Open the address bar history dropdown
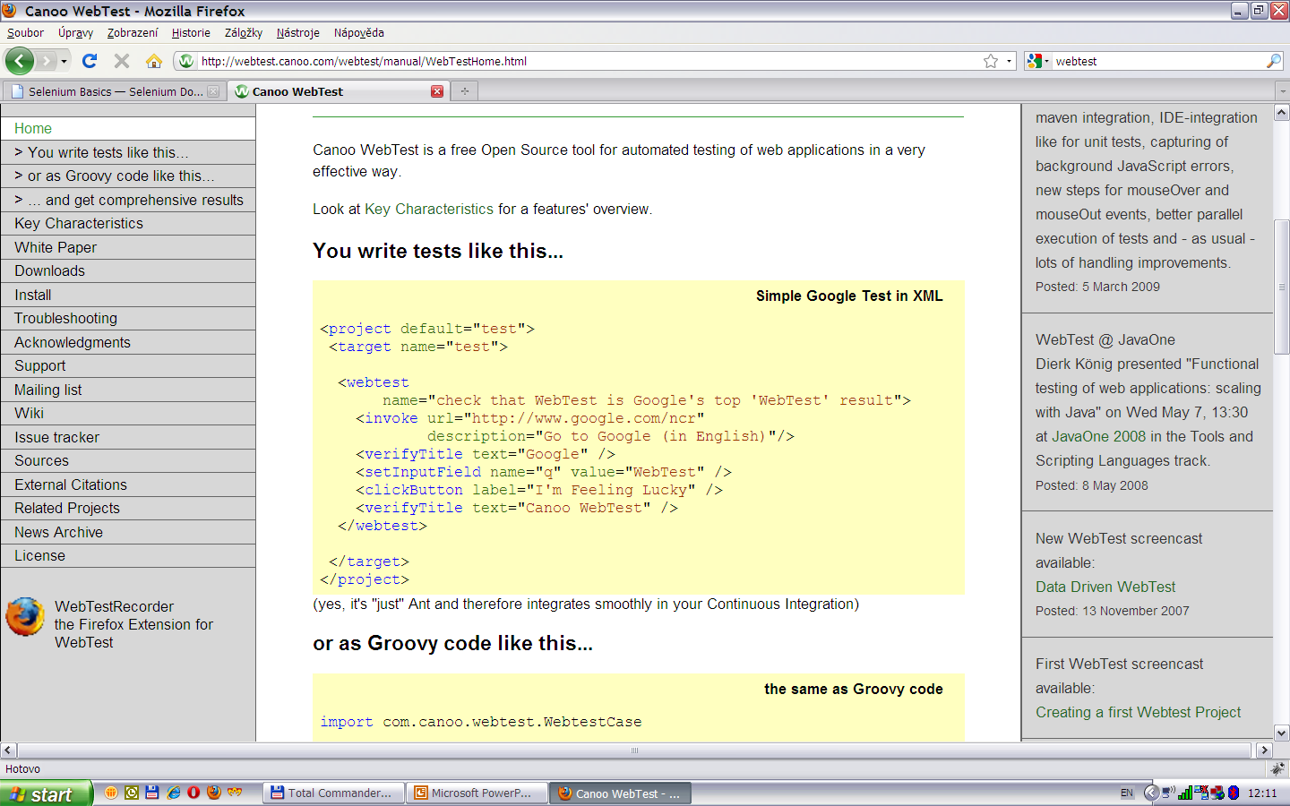Image resolution: width=1290 pixels, height=806 pixels. coord(1009,61)
